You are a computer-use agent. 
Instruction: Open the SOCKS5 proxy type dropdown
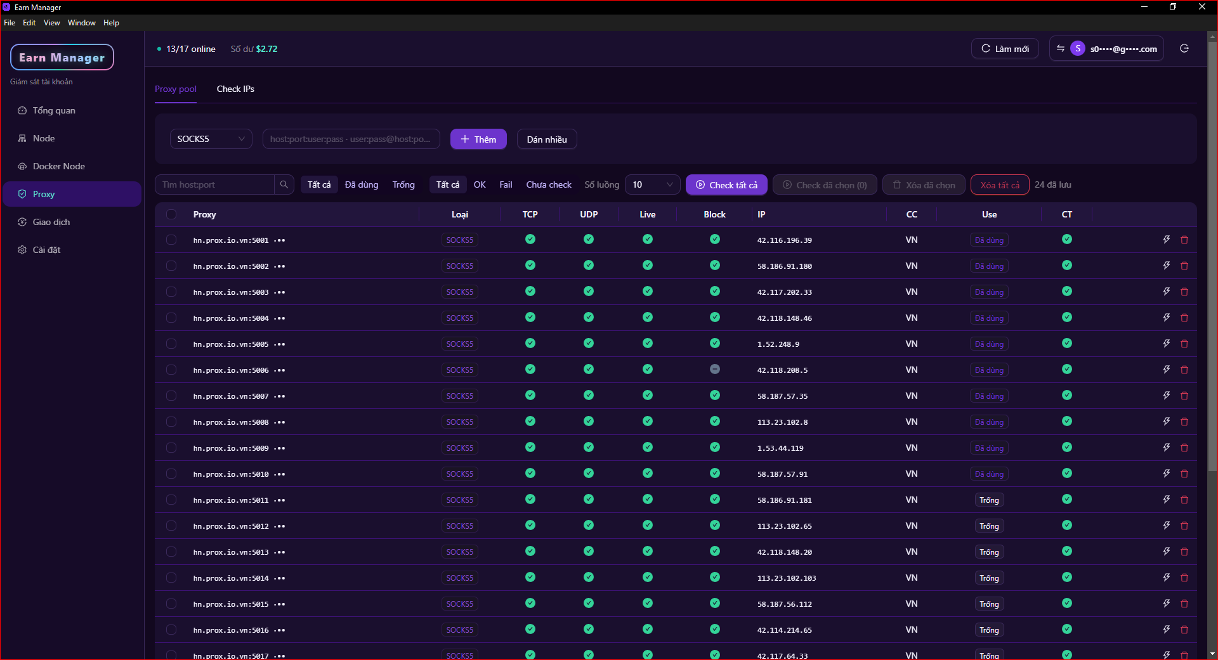(x=211, y=139)
